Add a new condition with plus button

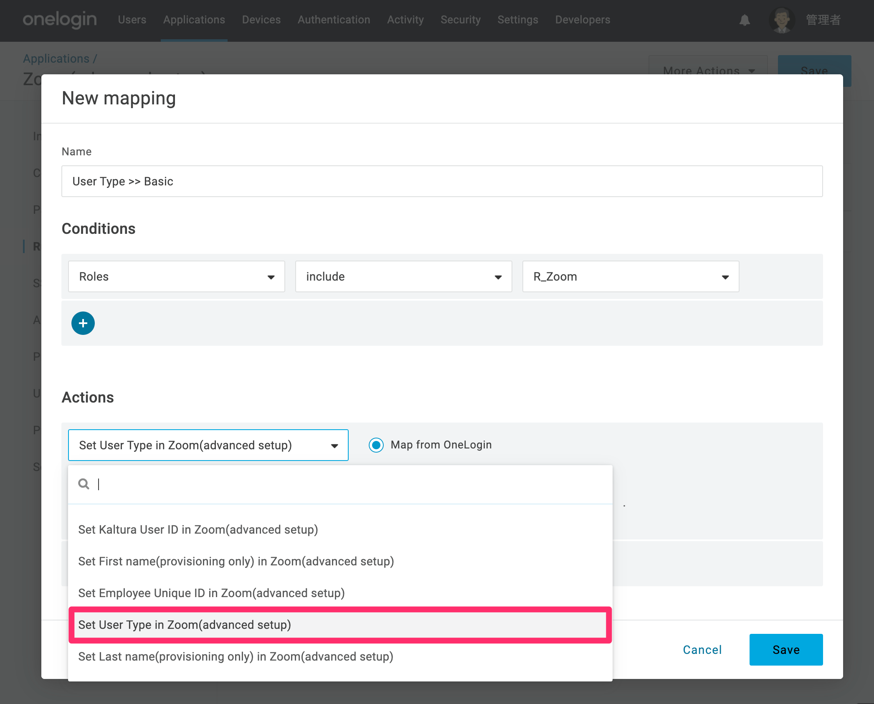[83, 323]
